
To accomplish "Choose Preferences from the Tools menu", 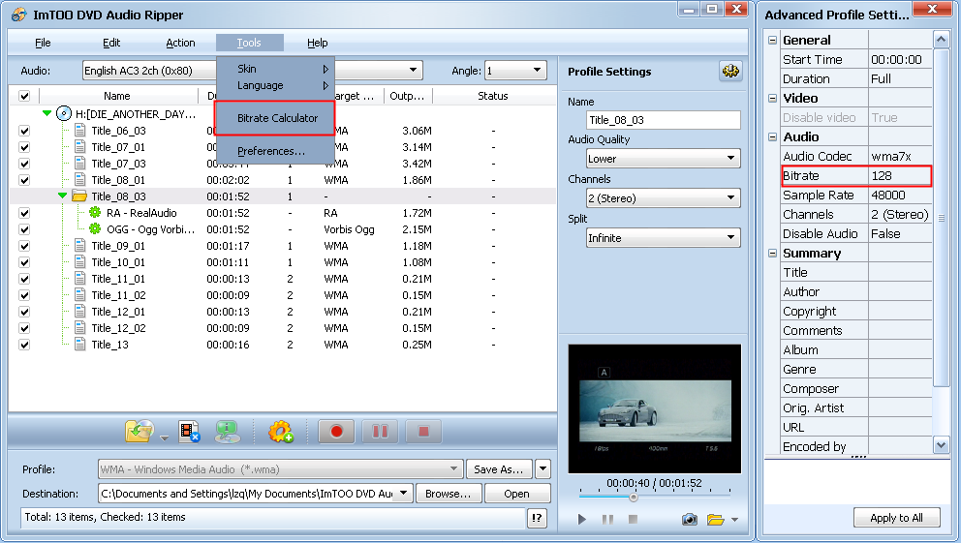I will [271, 151].
